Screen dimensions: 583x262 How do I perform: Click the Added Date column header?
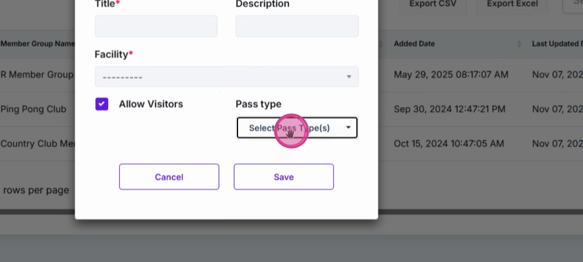point(414,44)
